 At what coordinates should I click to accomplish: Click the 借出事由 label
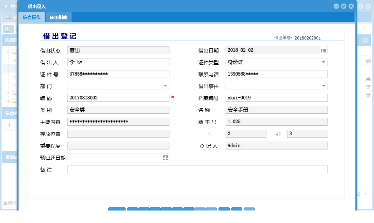(x=209, y=86)
